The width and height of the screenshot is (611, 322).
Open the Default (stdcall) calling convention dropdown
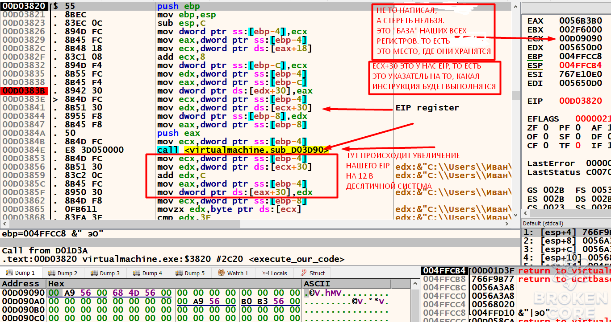point(566,223)
